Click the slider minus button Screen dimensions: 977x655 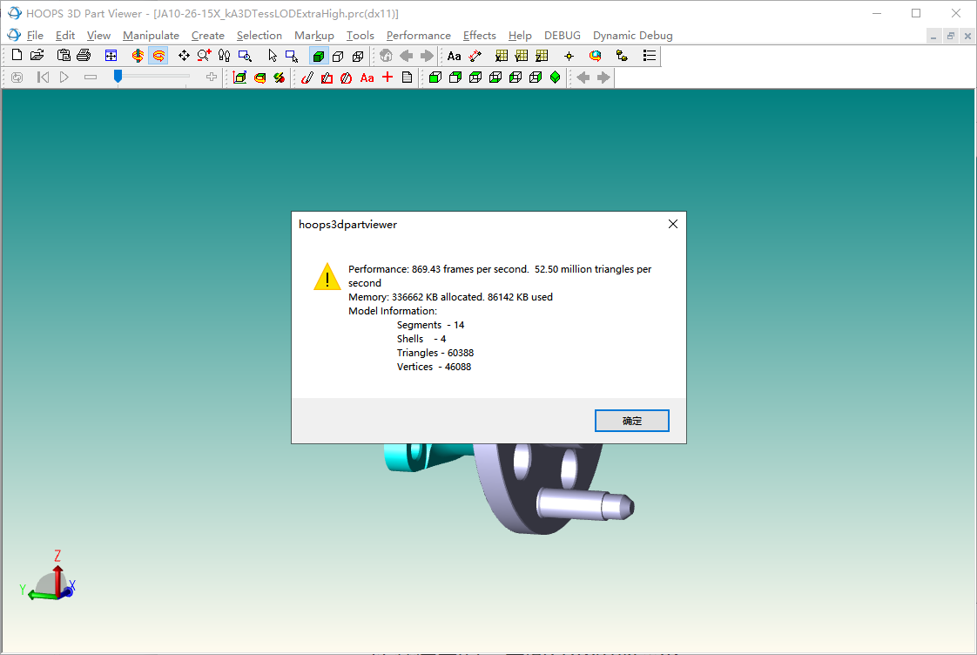coord(91,78)
